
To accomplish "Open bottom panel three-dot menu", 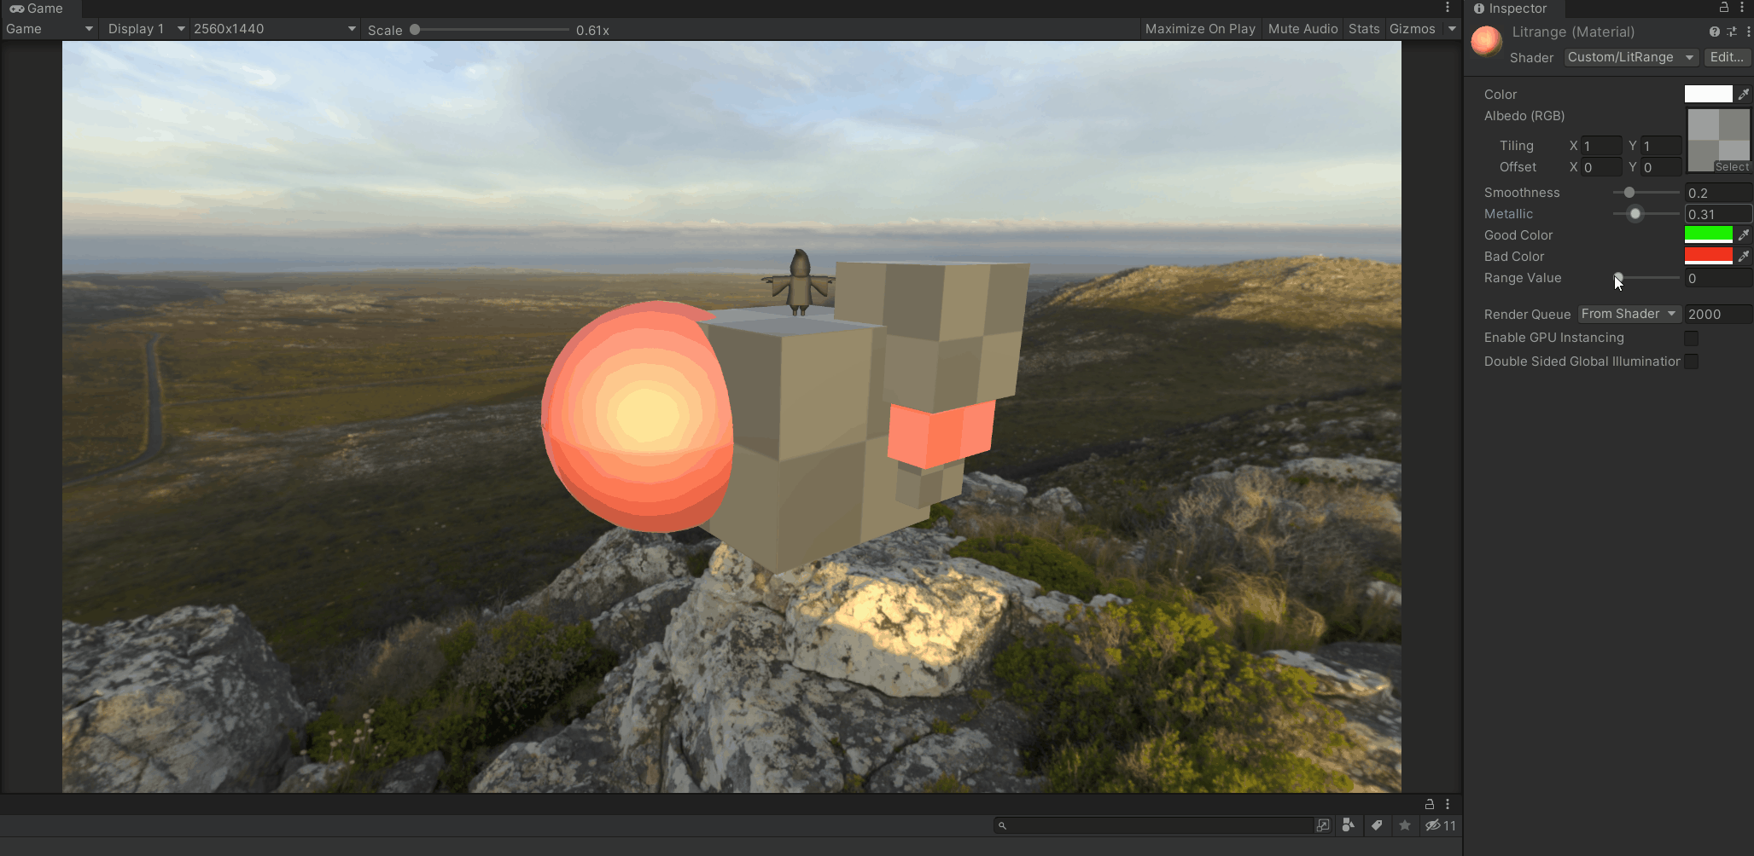I will click(1448, 804).
